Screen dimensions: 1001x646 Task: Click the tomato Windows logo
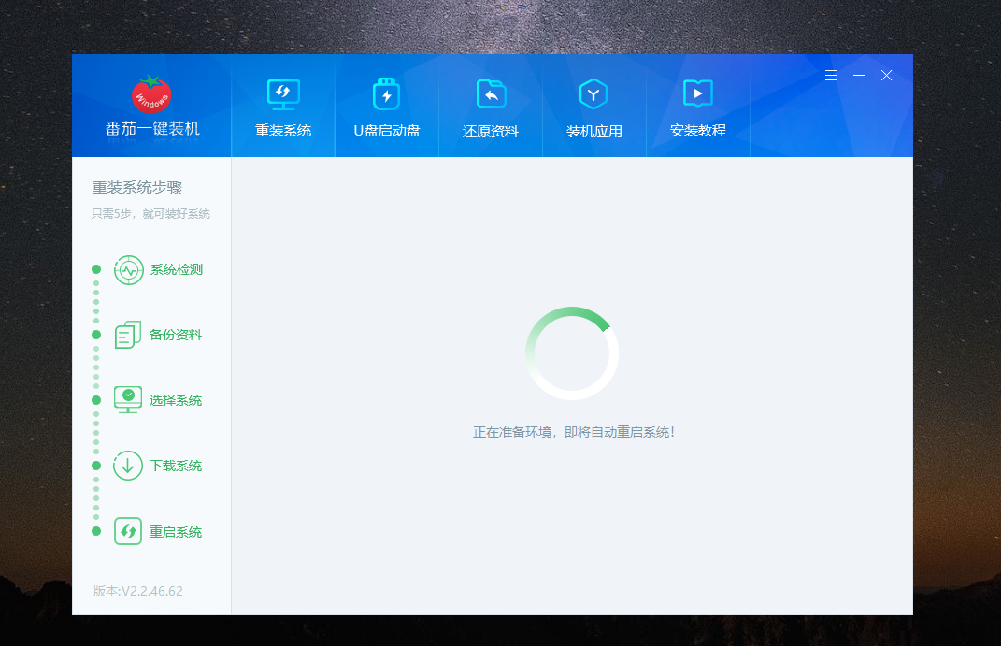[x=151, y=94]
